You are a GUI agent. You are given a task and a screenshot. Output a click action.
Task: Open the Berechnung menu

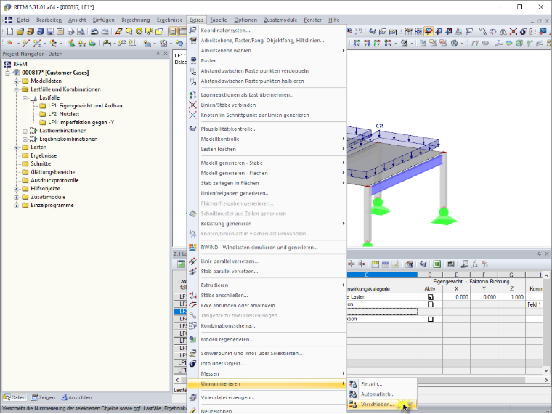tap(136, 20)
